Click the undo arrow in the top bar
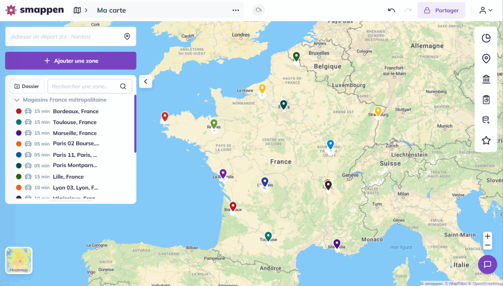The width and height of the screenshot is (503, 286). pos(391,10)
